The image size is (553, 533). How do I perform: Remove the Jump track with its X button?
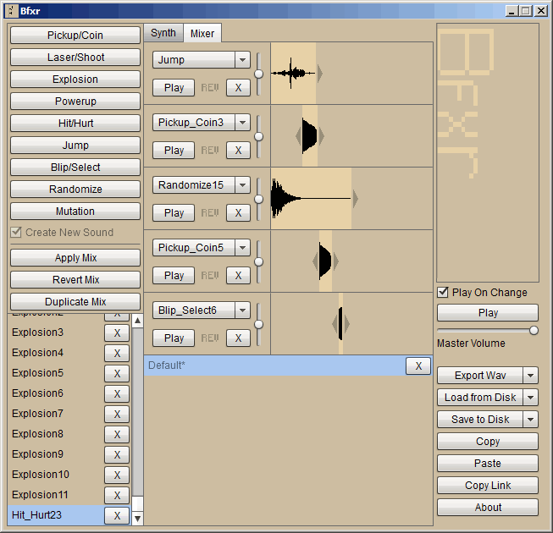(x=238, y=87)
